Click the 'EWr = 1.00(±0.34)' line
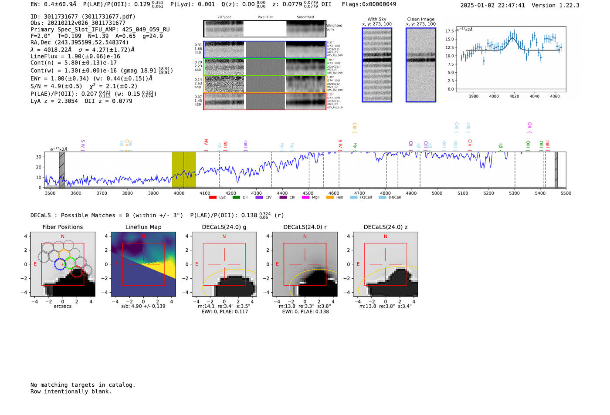The height and width of the screenshot is (415, 610). tap(91, 79)
